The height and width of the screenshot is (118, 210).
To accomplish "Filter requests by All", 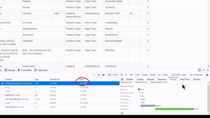I will (x=109, y=75).
